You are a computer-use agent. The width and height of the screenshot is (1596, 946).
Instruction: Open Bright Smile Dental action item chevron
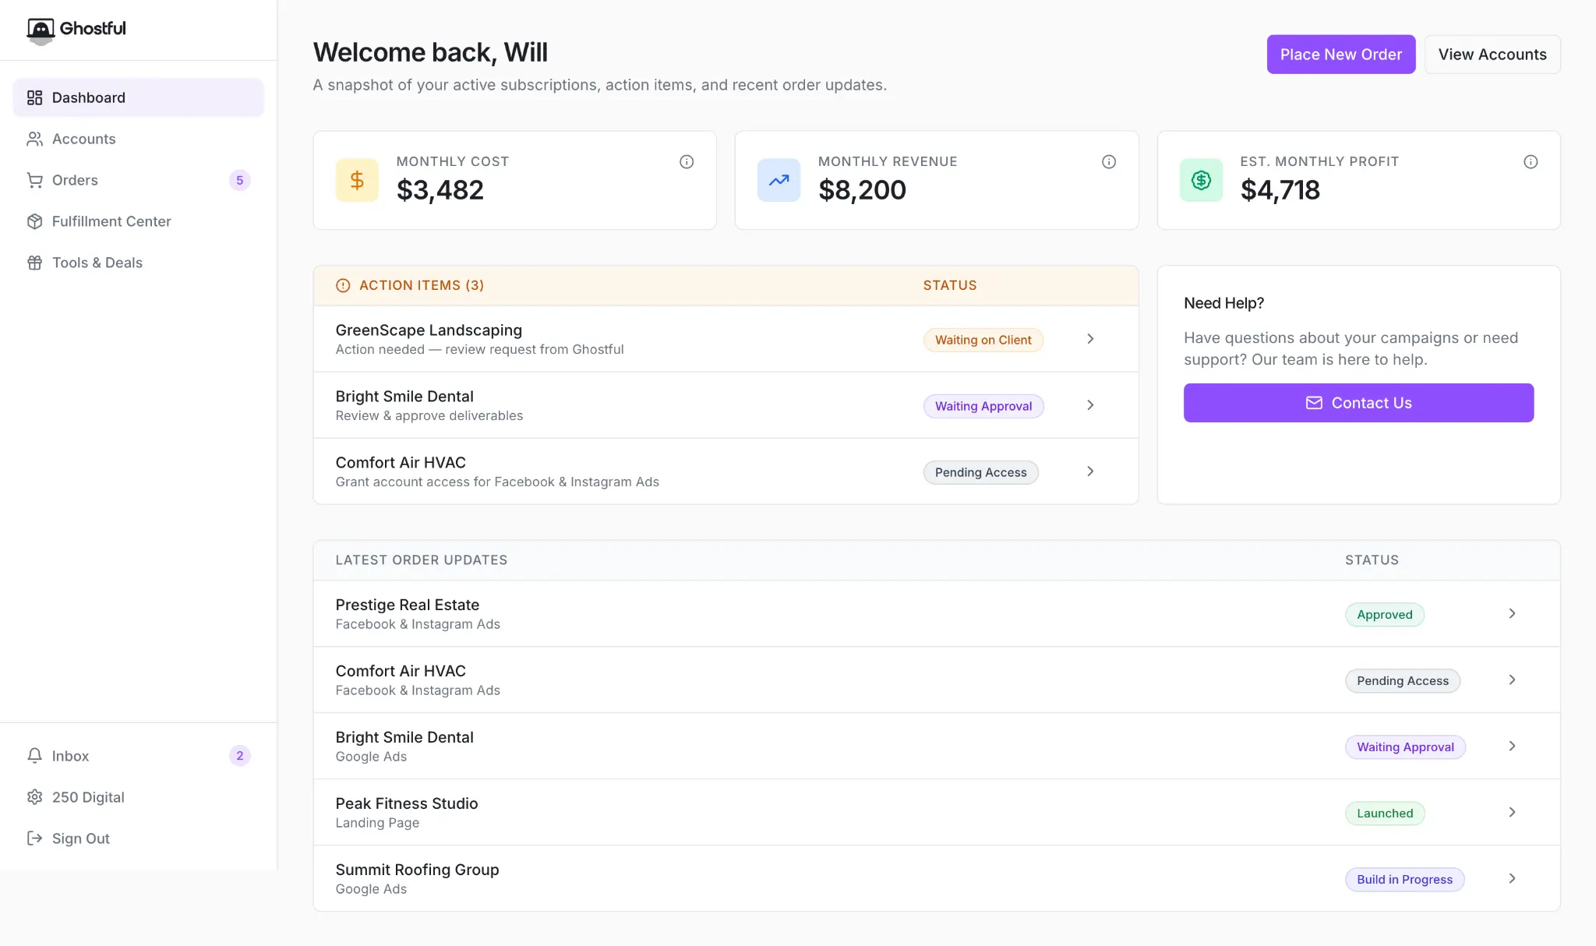[x=1090, y=405]
